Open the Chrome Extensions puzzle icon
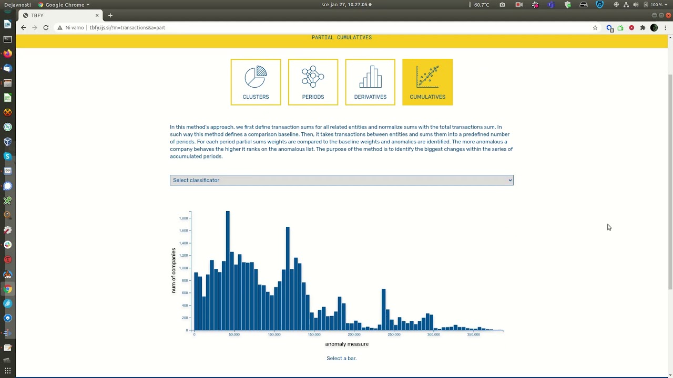Image resolution: width=673 pixels, height=378 pixels. tap(643, 28)
